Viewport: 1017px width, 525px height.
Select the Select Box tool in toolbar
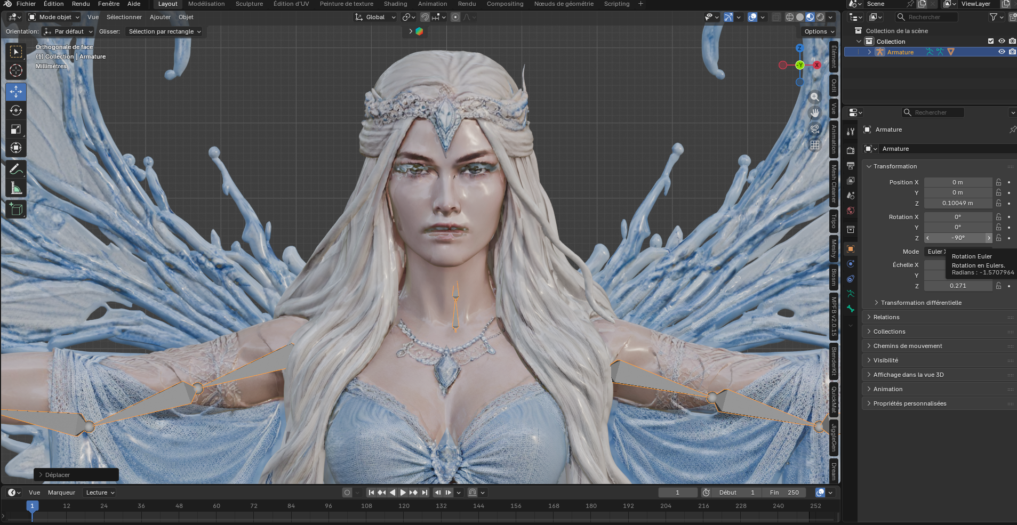tap(16, 52)
